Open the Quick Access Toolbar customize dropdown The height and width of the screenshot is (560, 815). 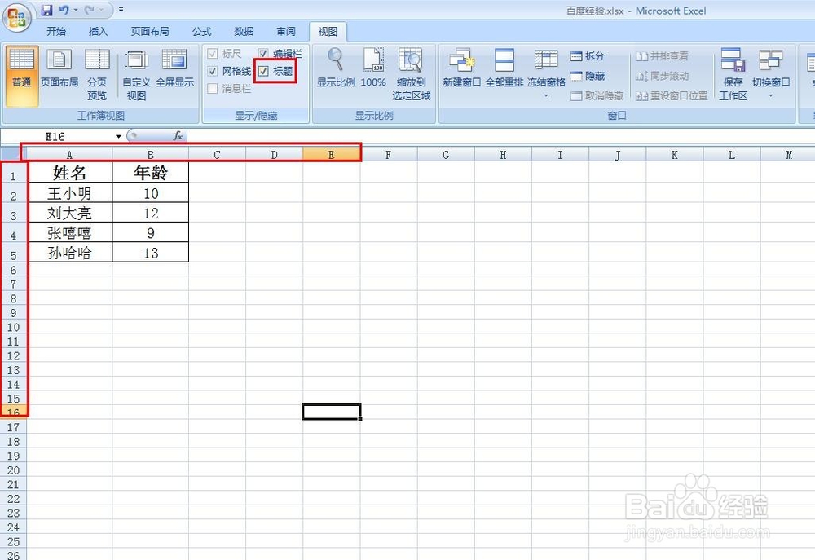(119, 10)
